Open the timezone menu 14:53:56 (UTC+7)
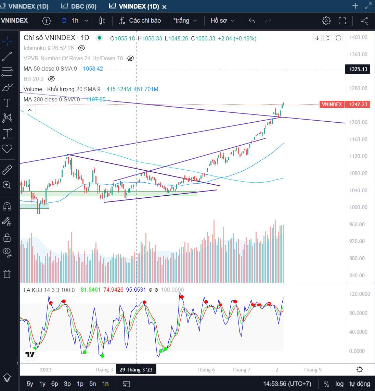Screen dimensions: 375x391 click(x=287, y=384)
